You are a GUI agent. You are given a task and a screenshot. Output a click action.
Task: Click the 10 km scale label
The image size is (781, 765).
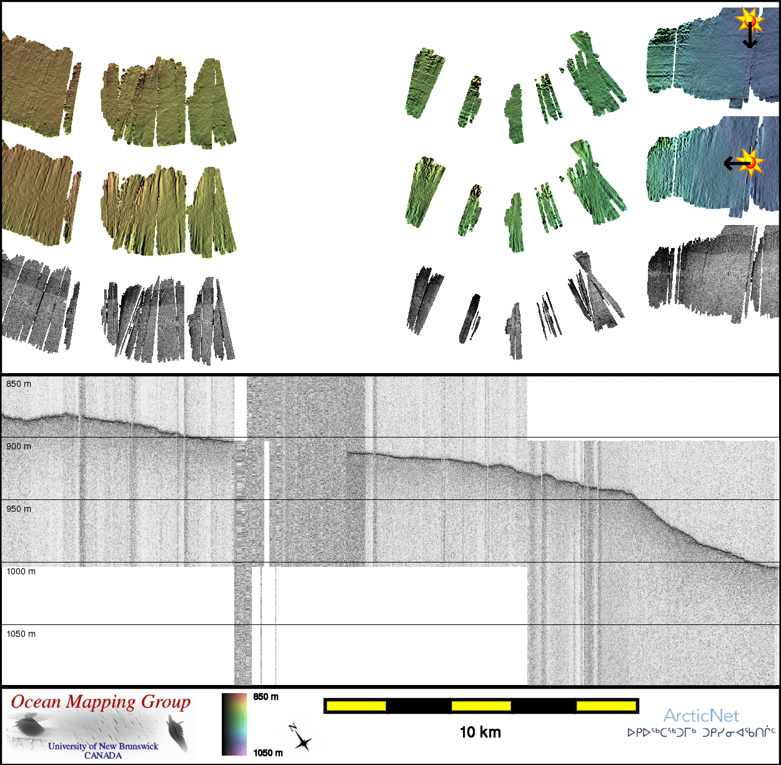tap(480, 732)
